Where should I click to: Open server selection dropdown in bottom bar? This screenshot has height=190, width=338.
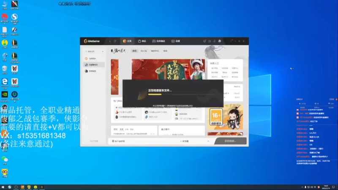tap(184, 141)
